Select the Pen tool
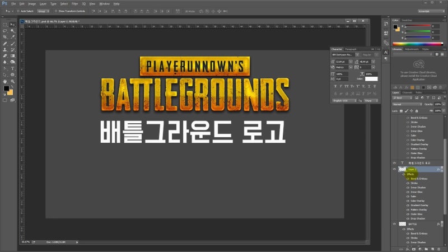 5,68
